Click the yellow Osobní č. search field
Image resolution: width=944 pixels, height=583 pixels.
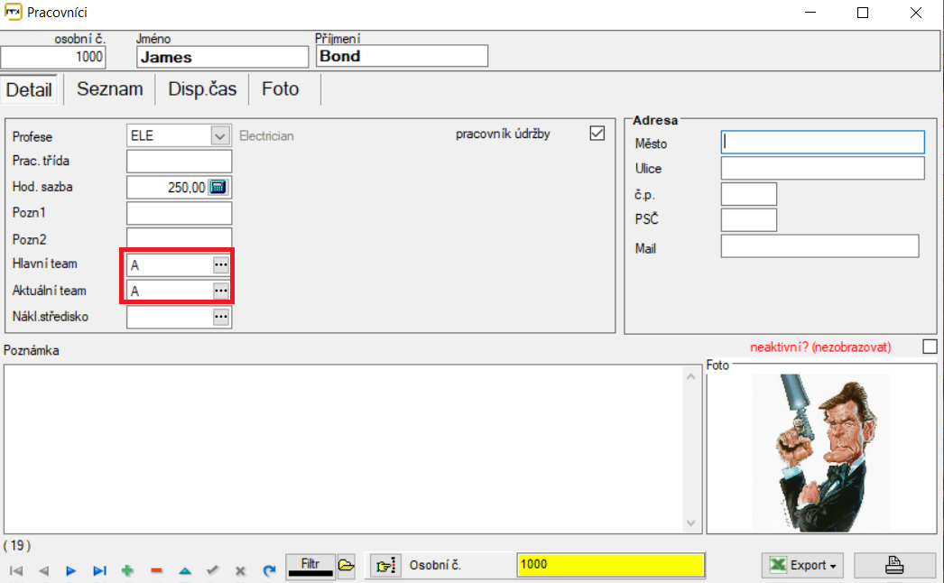pyautogui.click(x=610, y=565)
